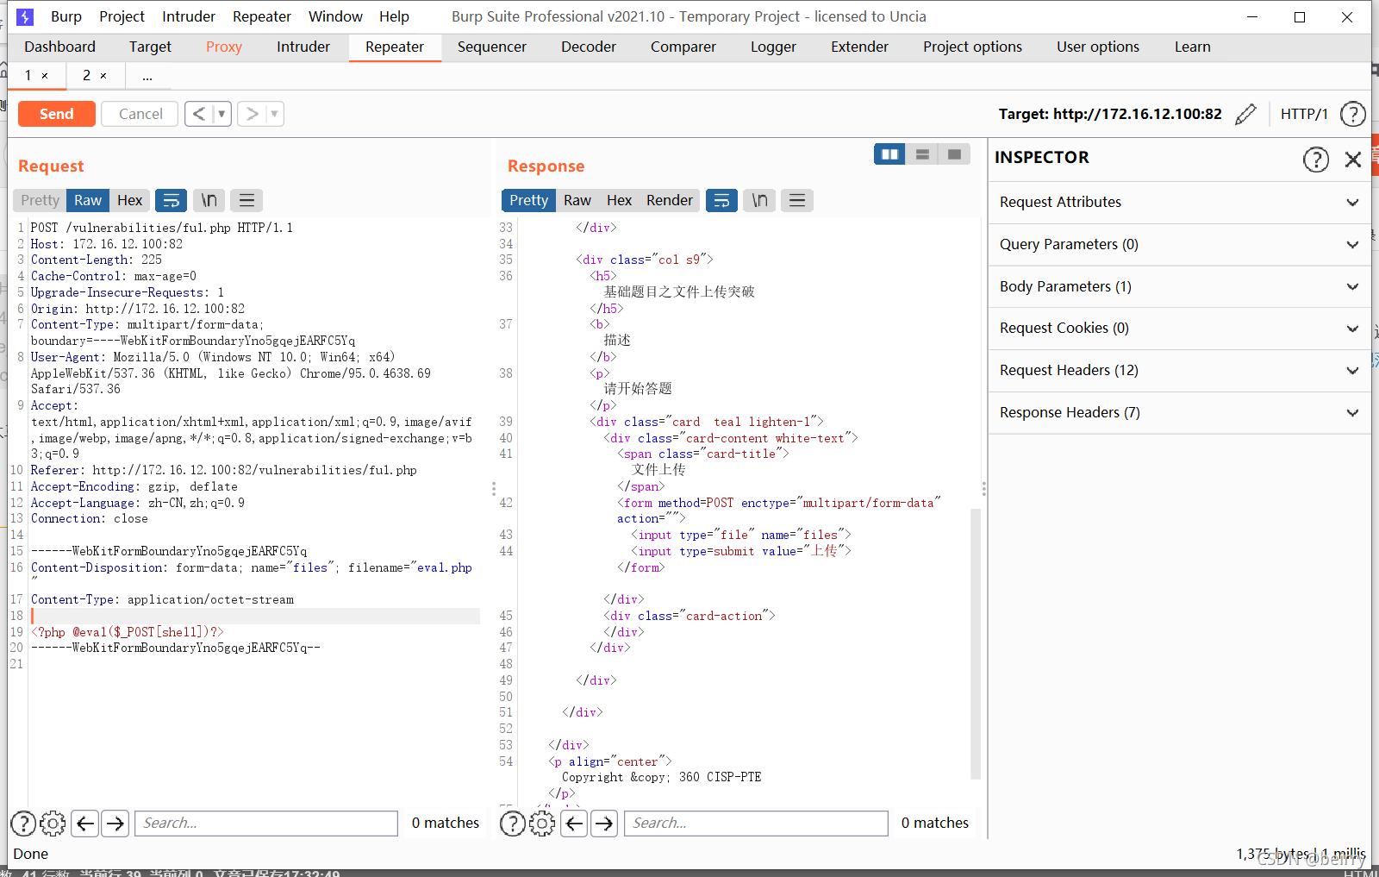Open Response search settings gear
The height and width of the screenshot is (877, 1379).
542,824
